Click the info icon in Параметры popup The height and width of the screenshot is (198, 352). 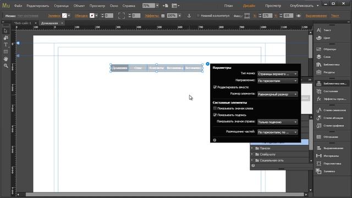(215, 140)
